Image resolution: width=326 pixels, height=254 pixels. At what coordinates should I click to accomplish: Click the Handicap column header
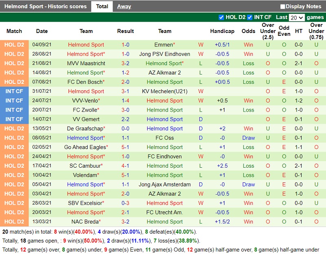point(222,31)
